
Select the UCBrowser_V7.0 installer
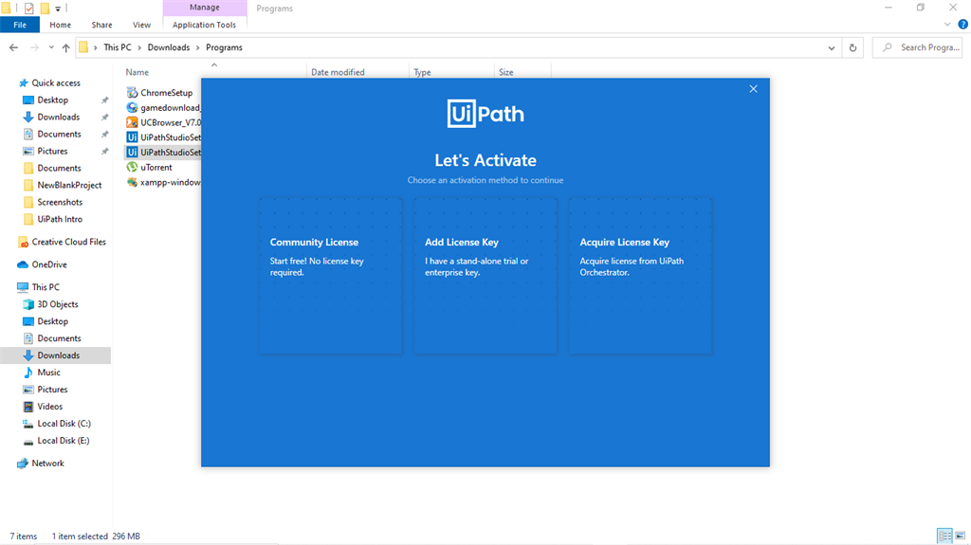pos(162,122)
